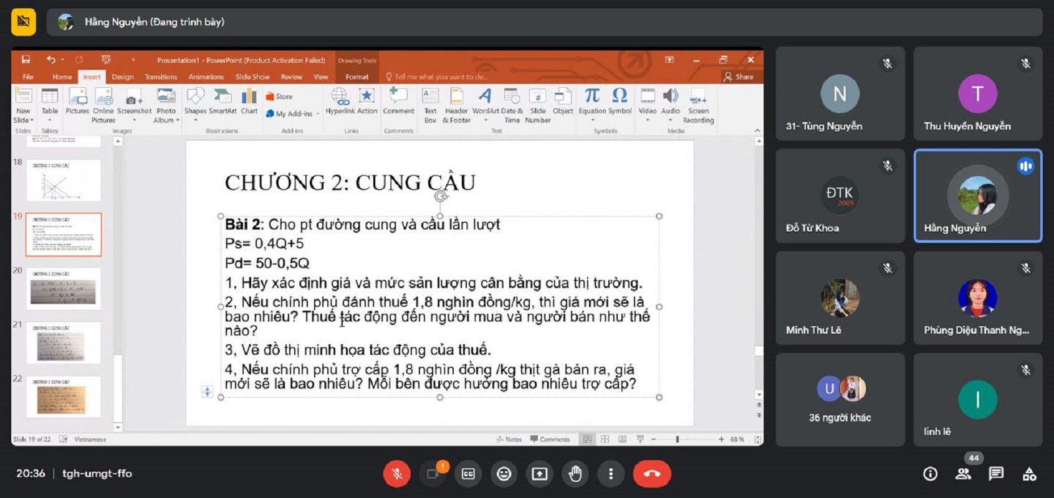Click the present screen button

[x=539, y=474]
